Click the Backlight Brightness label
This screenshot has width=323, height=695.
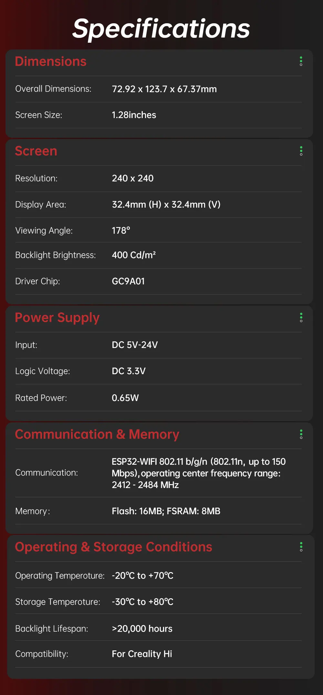point(56,255)
